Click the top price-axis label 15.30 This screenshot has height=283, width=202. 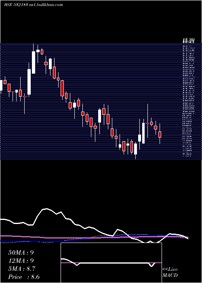point(188,40)
